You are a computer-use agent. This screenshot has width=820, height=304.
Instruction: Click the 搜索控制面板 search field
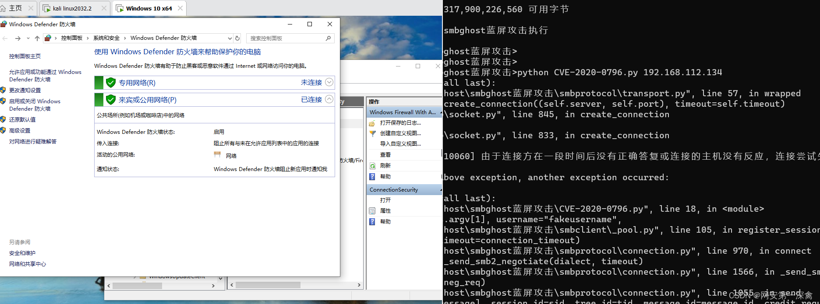pos(290,38)
